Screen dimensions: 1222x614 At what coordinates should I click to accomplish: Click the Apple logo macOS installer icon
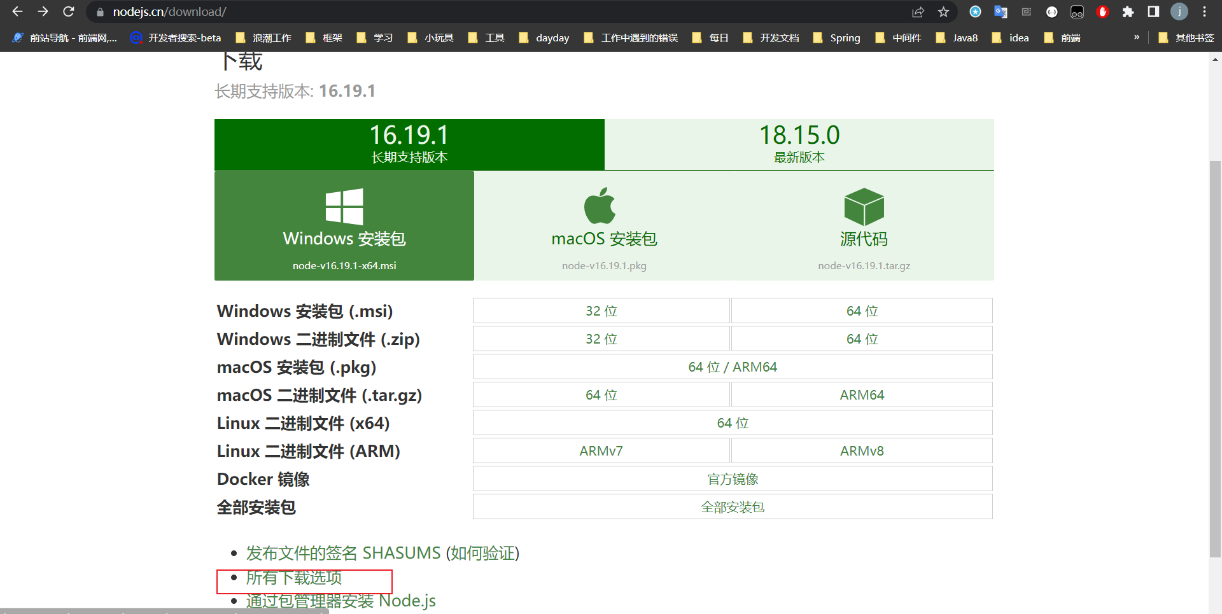(x=600, y=206)
